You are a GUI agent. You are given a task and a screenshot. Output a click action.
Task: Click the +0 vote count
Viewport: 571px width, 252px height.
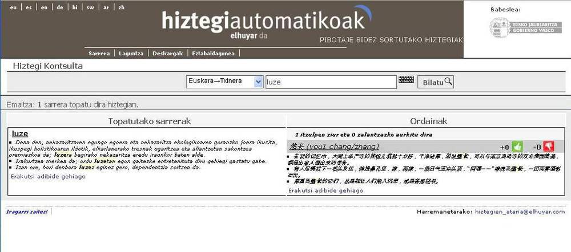click(504, 147)
